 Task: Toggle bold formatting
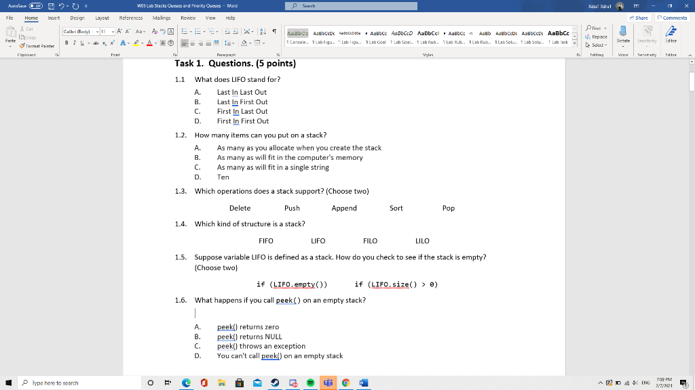67,43
